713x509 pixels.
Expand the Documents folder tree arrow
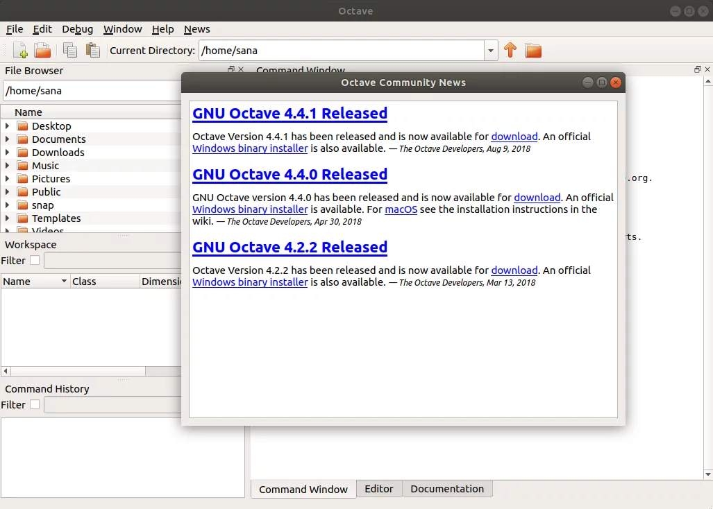[7, 139]
